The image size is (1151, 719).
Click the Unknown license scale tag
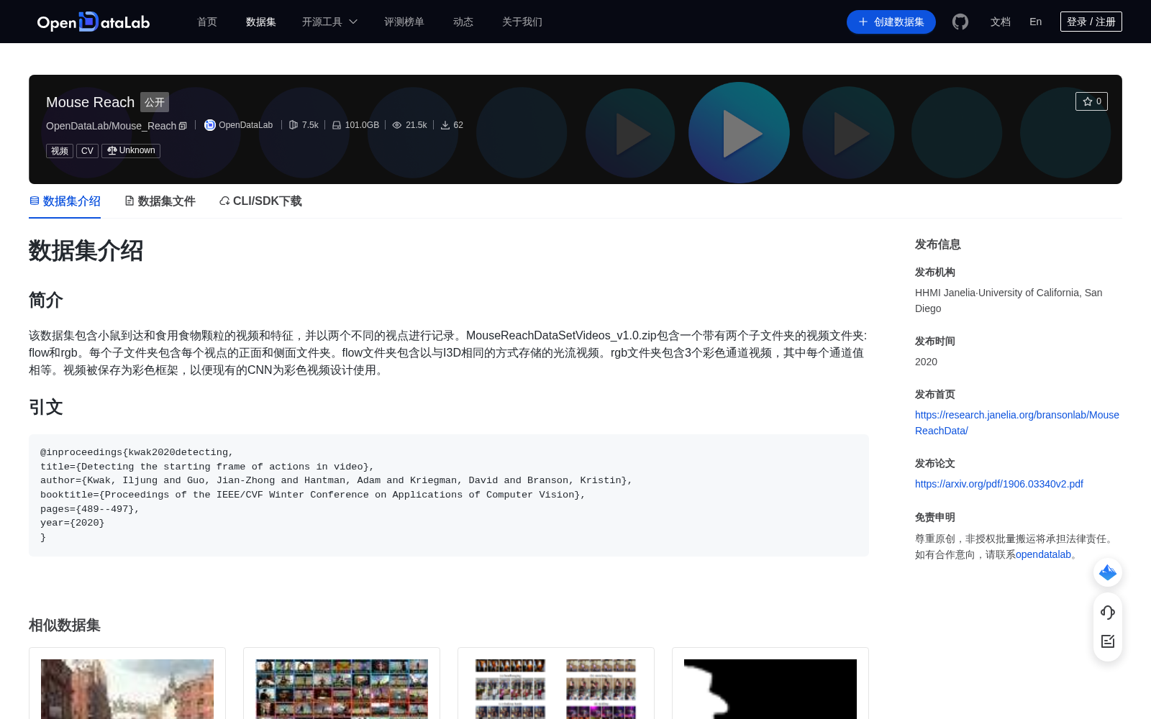[x=131, y=151]
